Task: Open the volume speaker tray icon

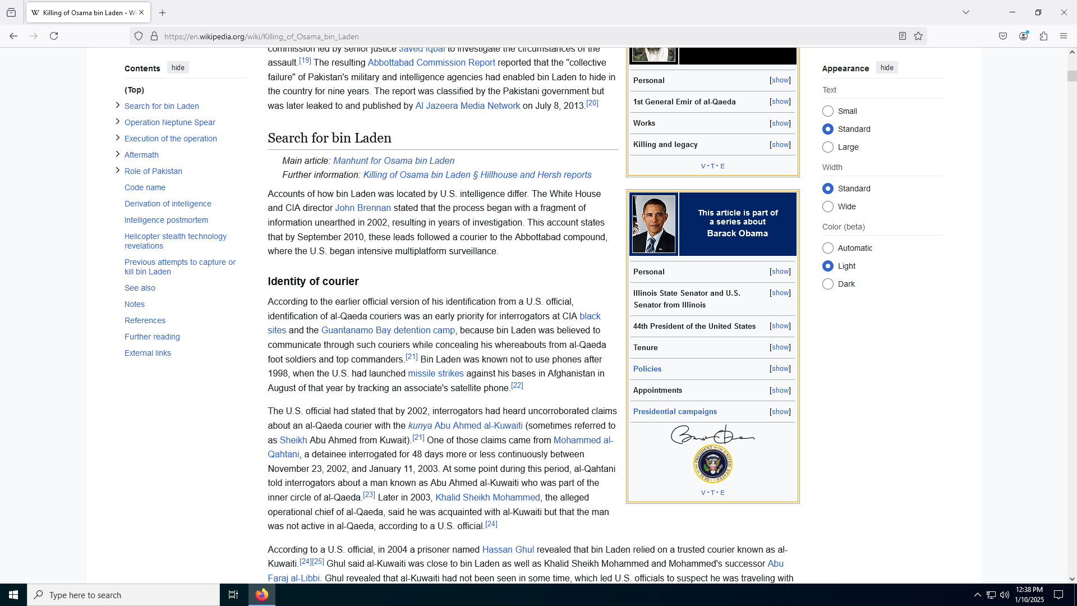Action: [x=1005, y=595]
